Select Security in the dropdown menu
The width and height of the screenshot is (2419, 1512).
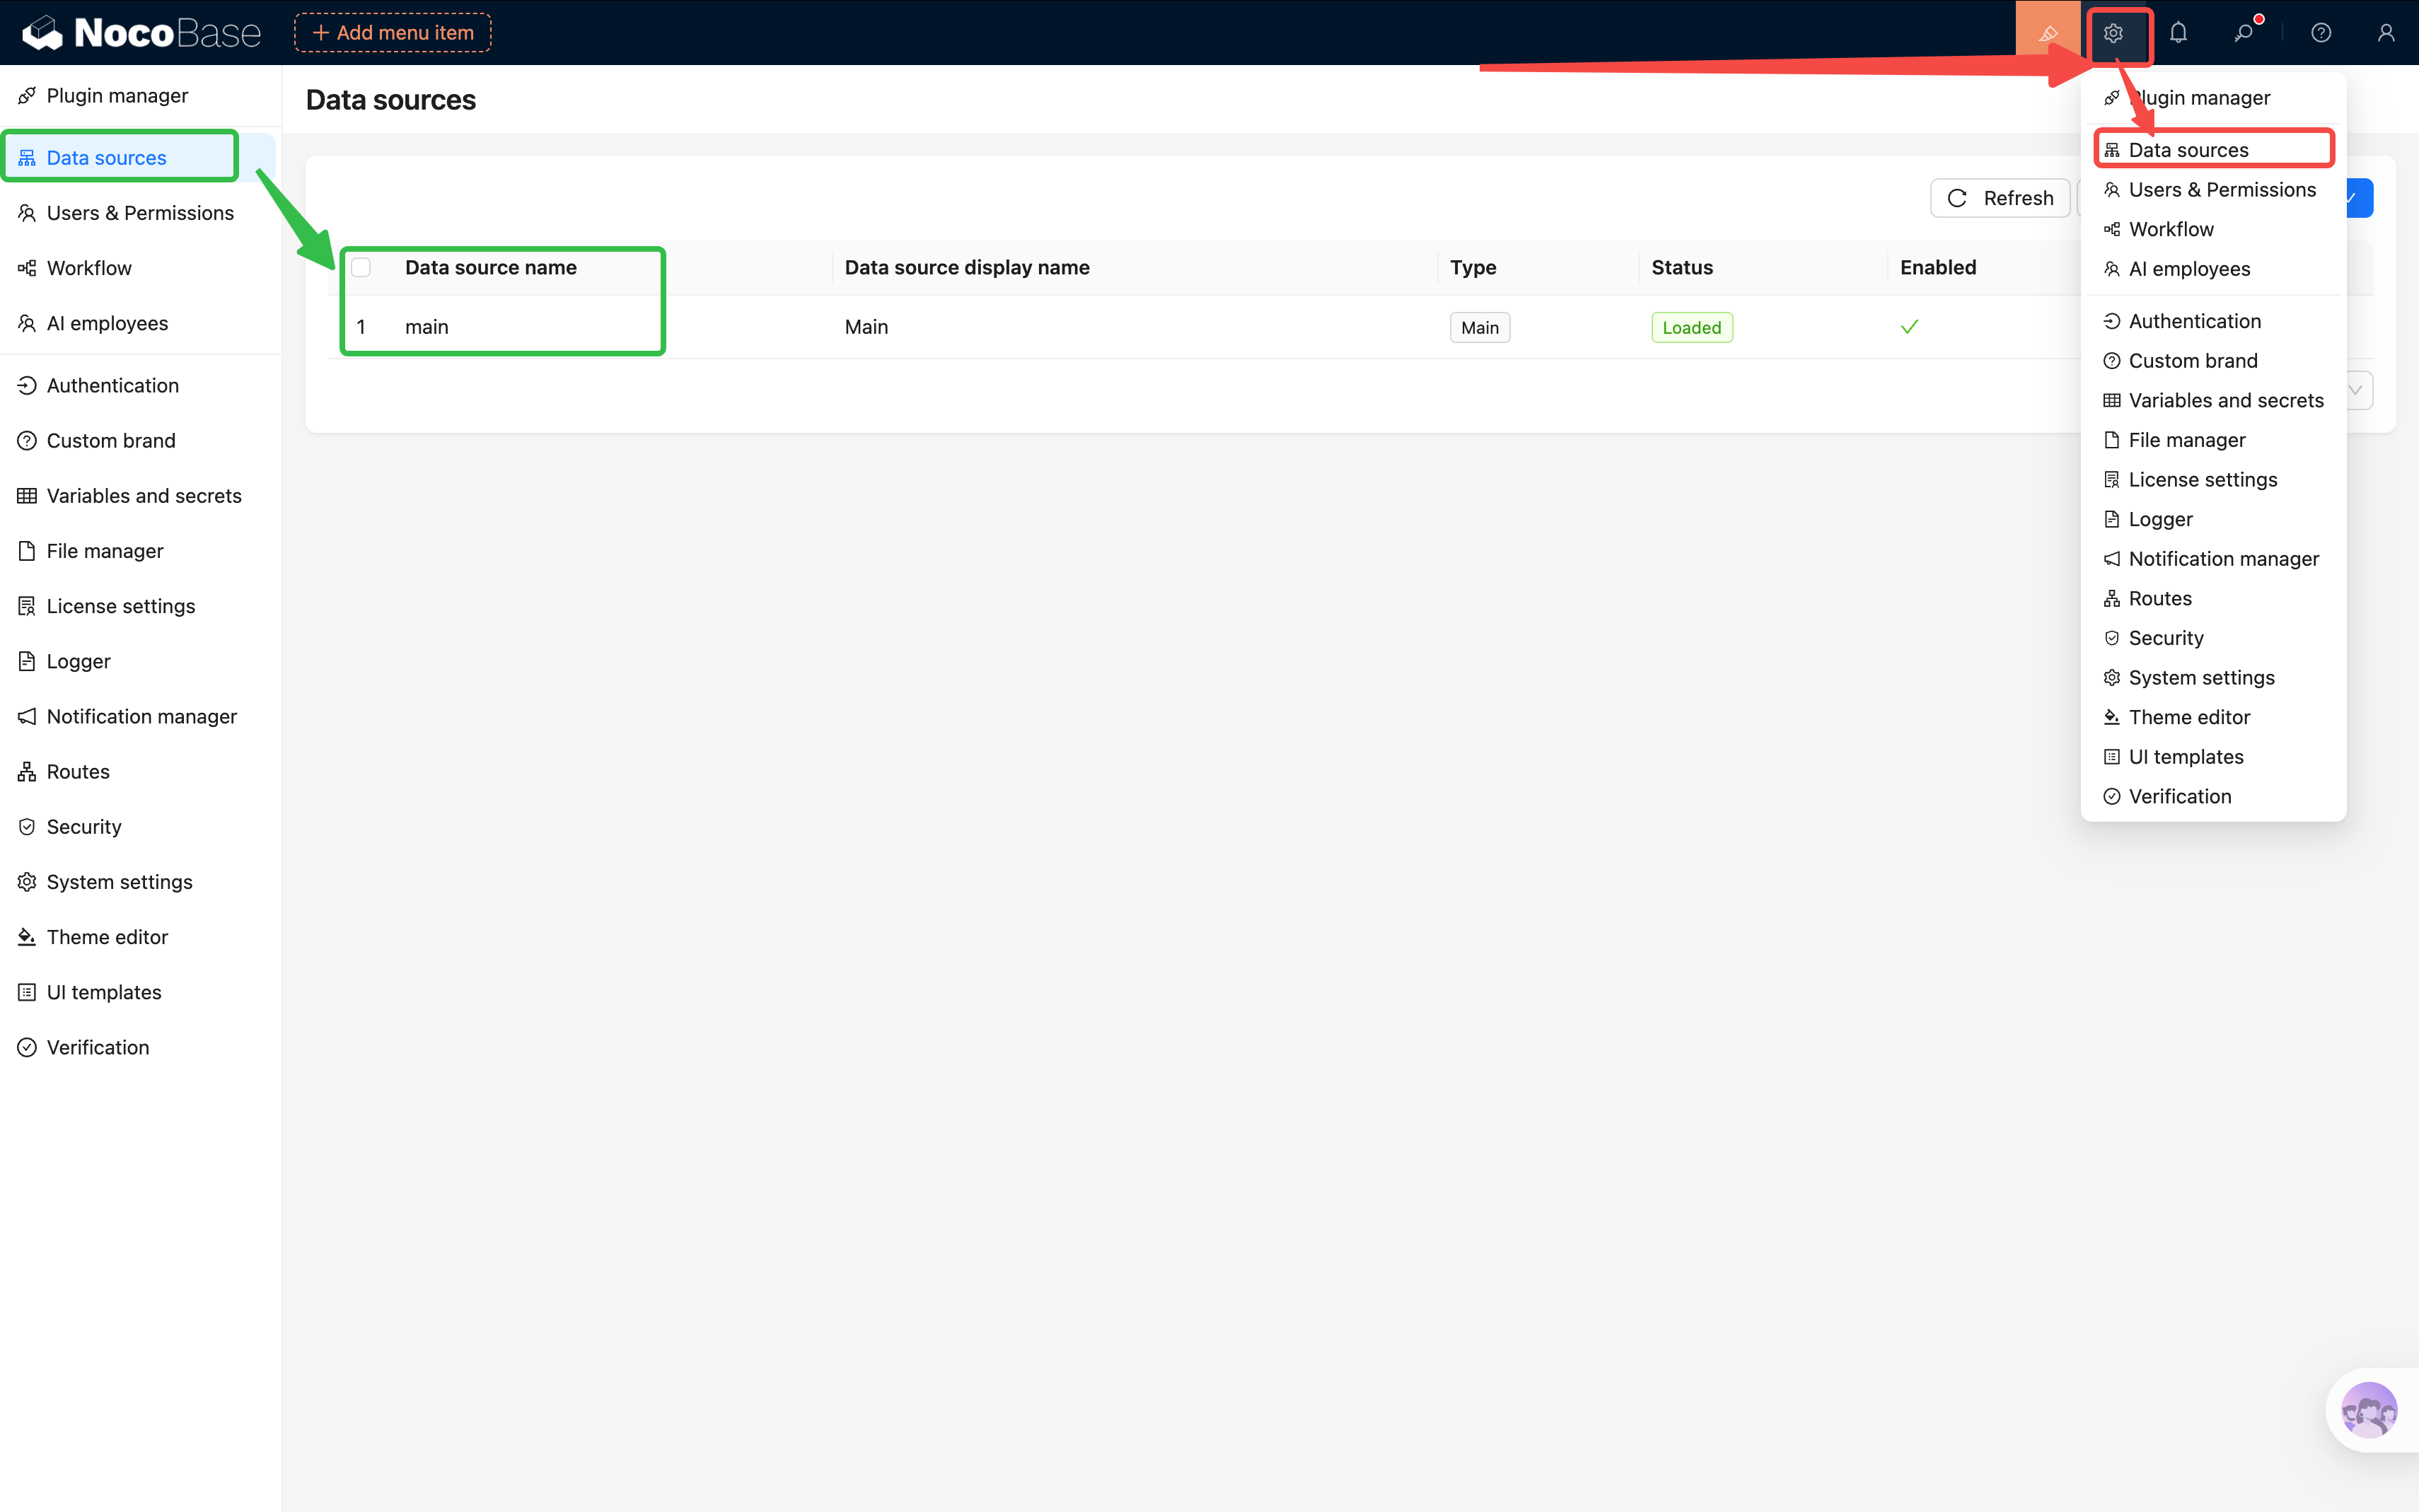pos(2165,638)
